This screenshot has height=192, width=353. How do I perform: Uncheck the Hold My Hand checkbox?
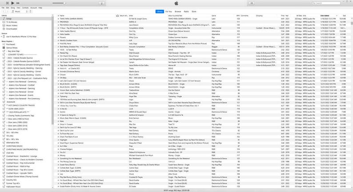click(x=58, y=43)
